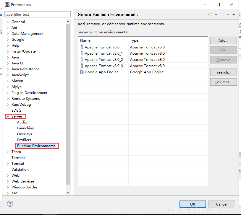The width and height of the screenshot is (241, 215).
Task: Click the back navigation arrow icon
Action: tap(210, 14)
